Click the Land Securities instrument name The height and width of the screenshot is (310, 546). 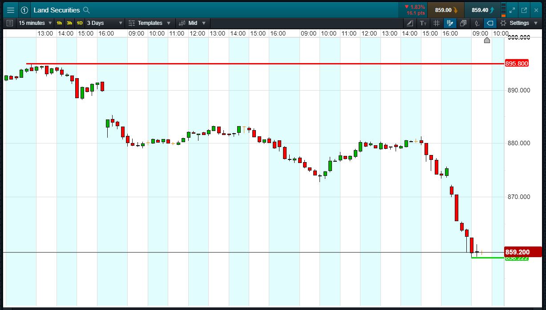[x=57, y=10]
